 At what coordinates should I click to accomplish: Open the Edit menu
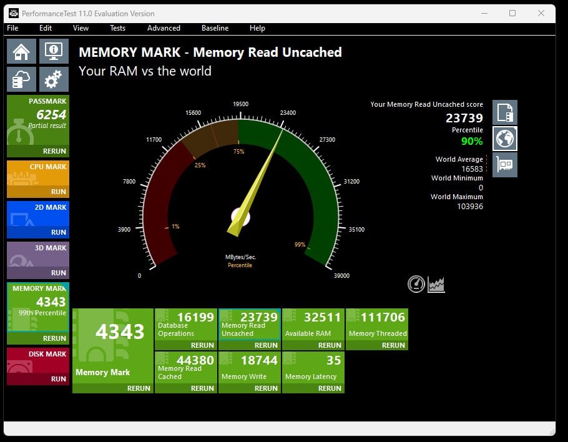[46, 28]
